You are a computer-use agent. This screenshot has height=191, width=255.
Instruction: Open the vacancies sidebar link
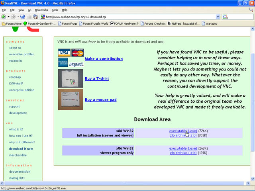[16, 61]
